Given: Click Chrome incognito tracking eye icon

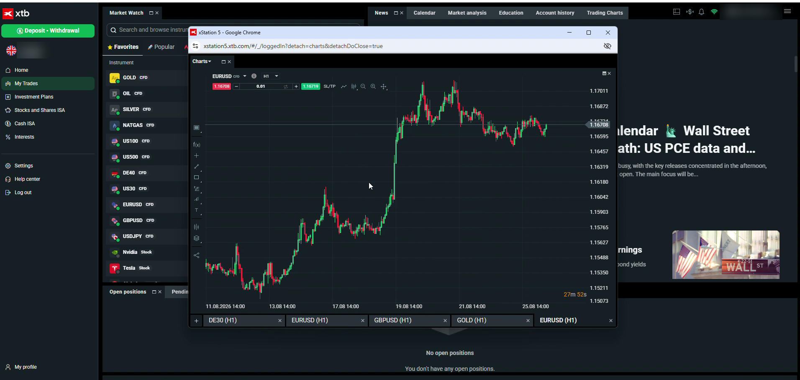Looking at the screenshot, I should pos(608,46).
